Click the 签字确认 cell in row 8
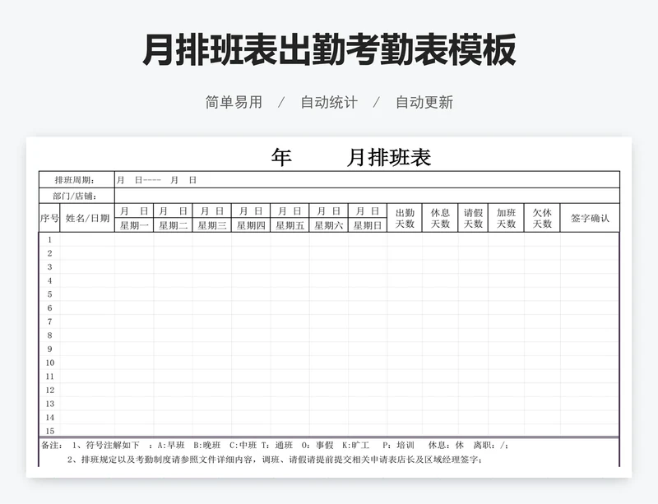The width and height of the screenshot is (658, 504). coord(590,335)
